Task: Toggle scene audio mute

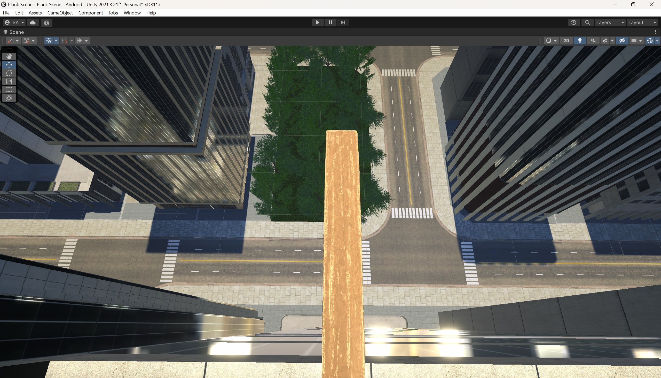Action: [593, 41]
